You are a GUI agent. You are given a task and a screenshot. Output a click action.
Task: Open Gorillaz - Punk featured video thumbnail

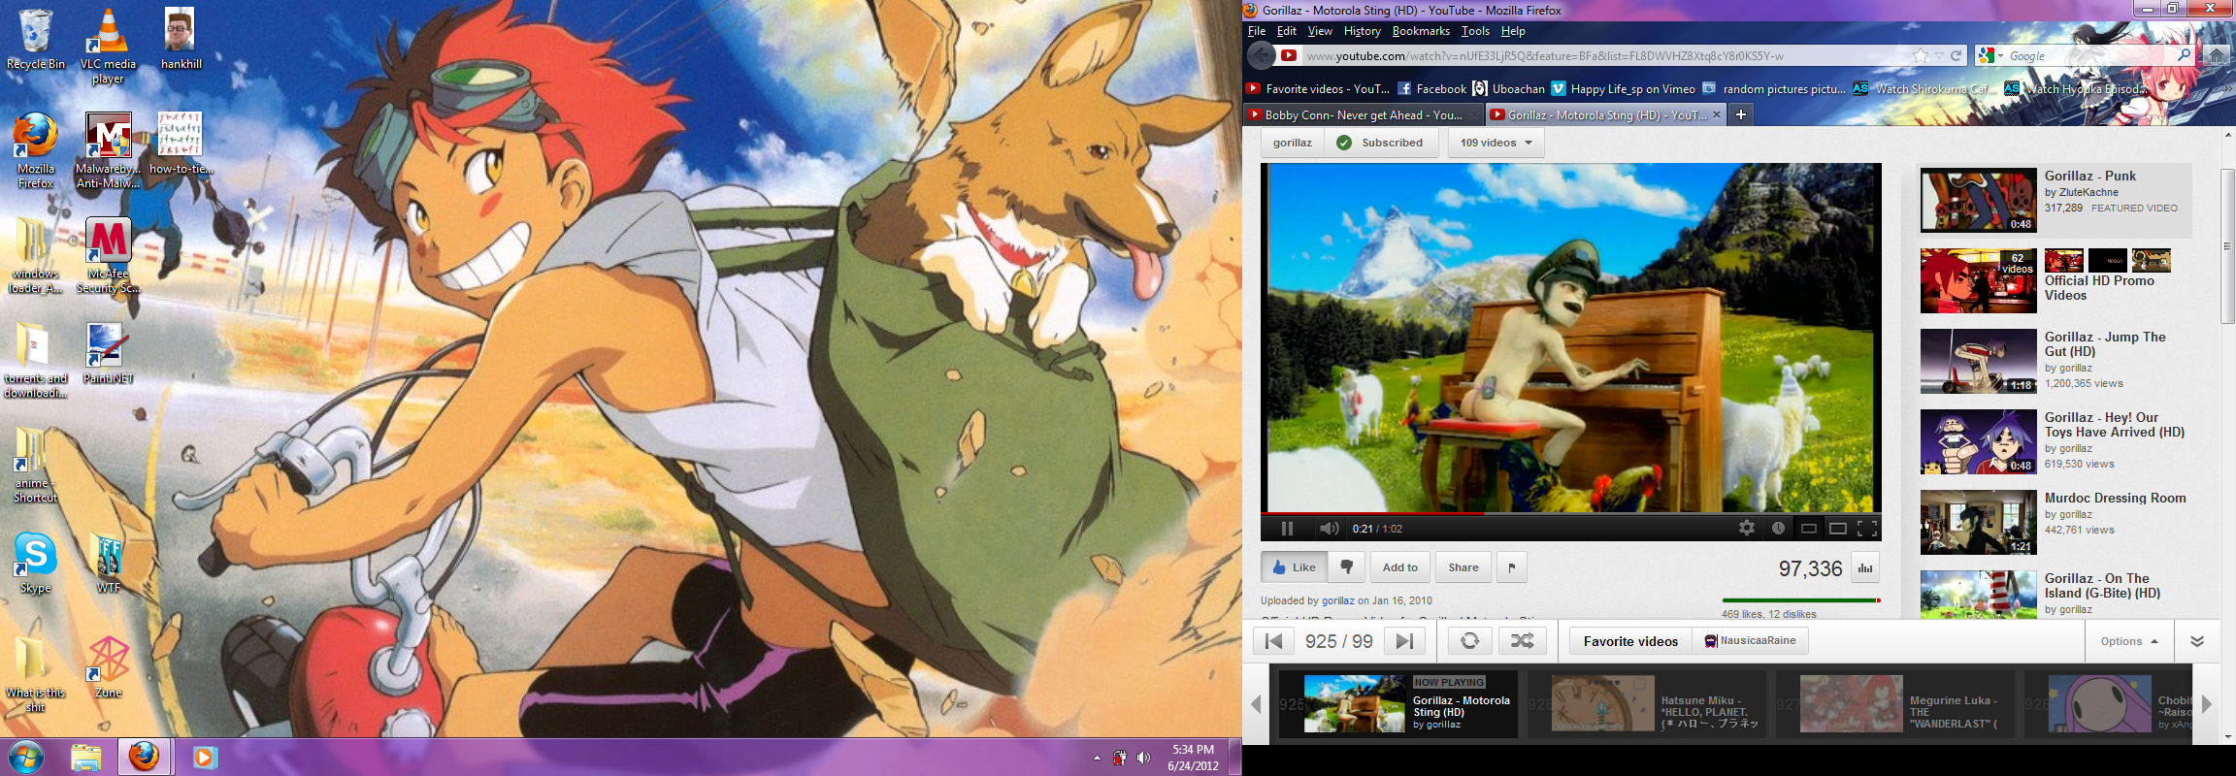(1978, 201)
